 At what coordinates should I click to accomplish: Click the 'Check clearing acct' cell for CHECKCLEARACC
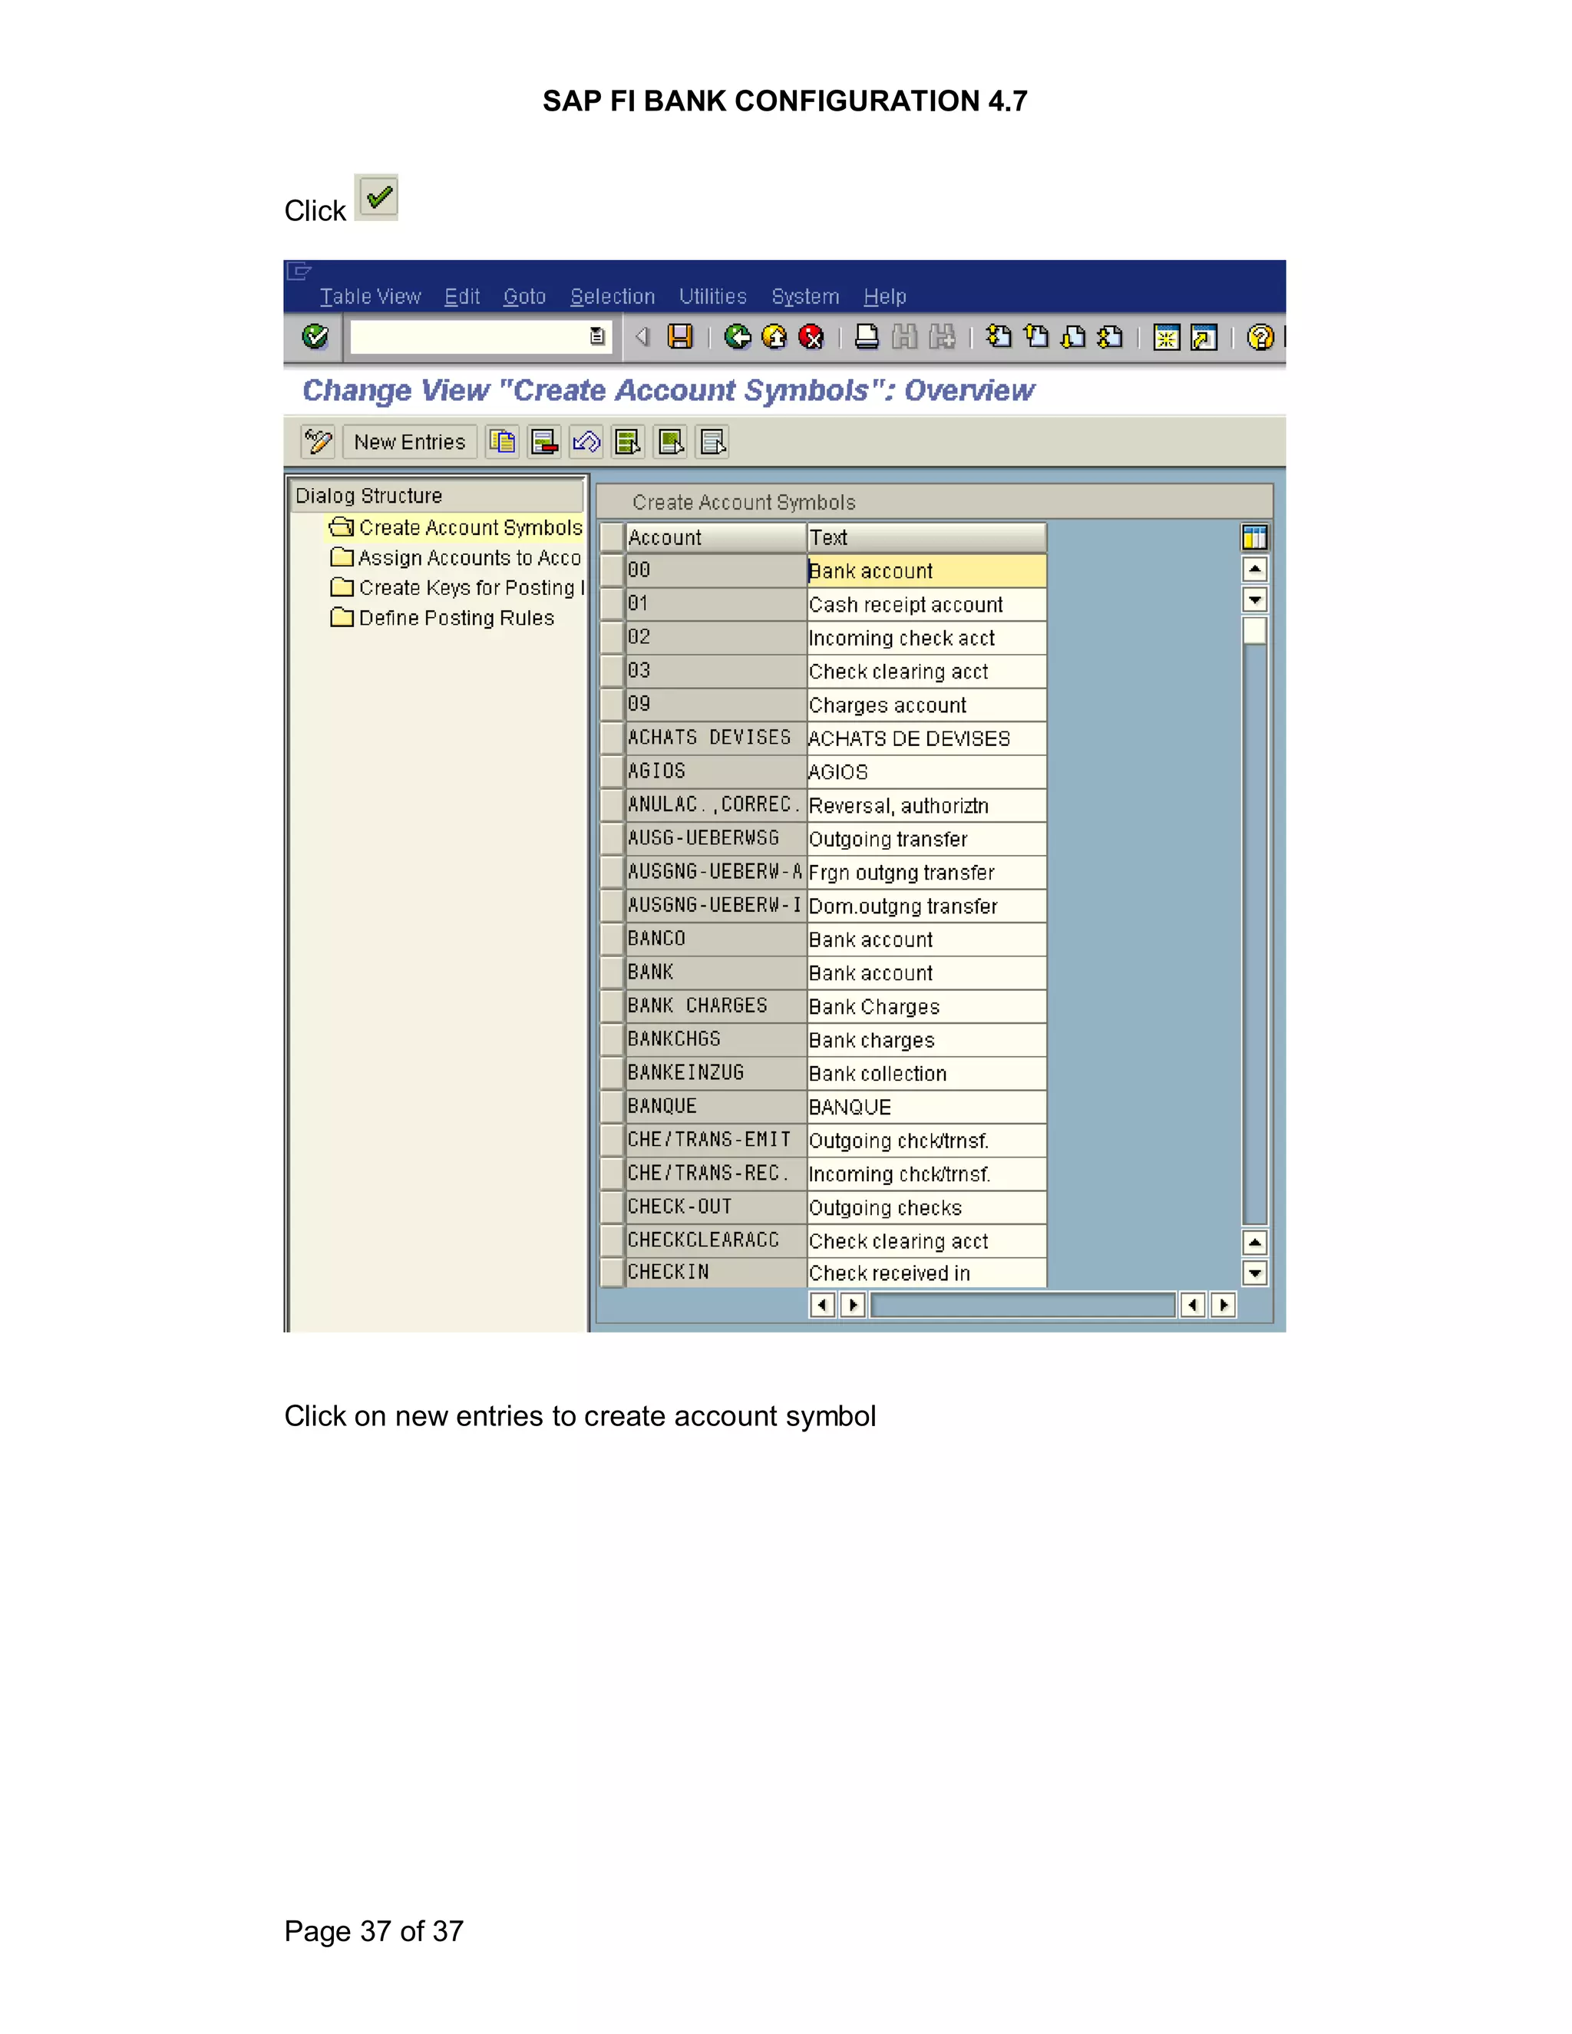[926, 1241]
